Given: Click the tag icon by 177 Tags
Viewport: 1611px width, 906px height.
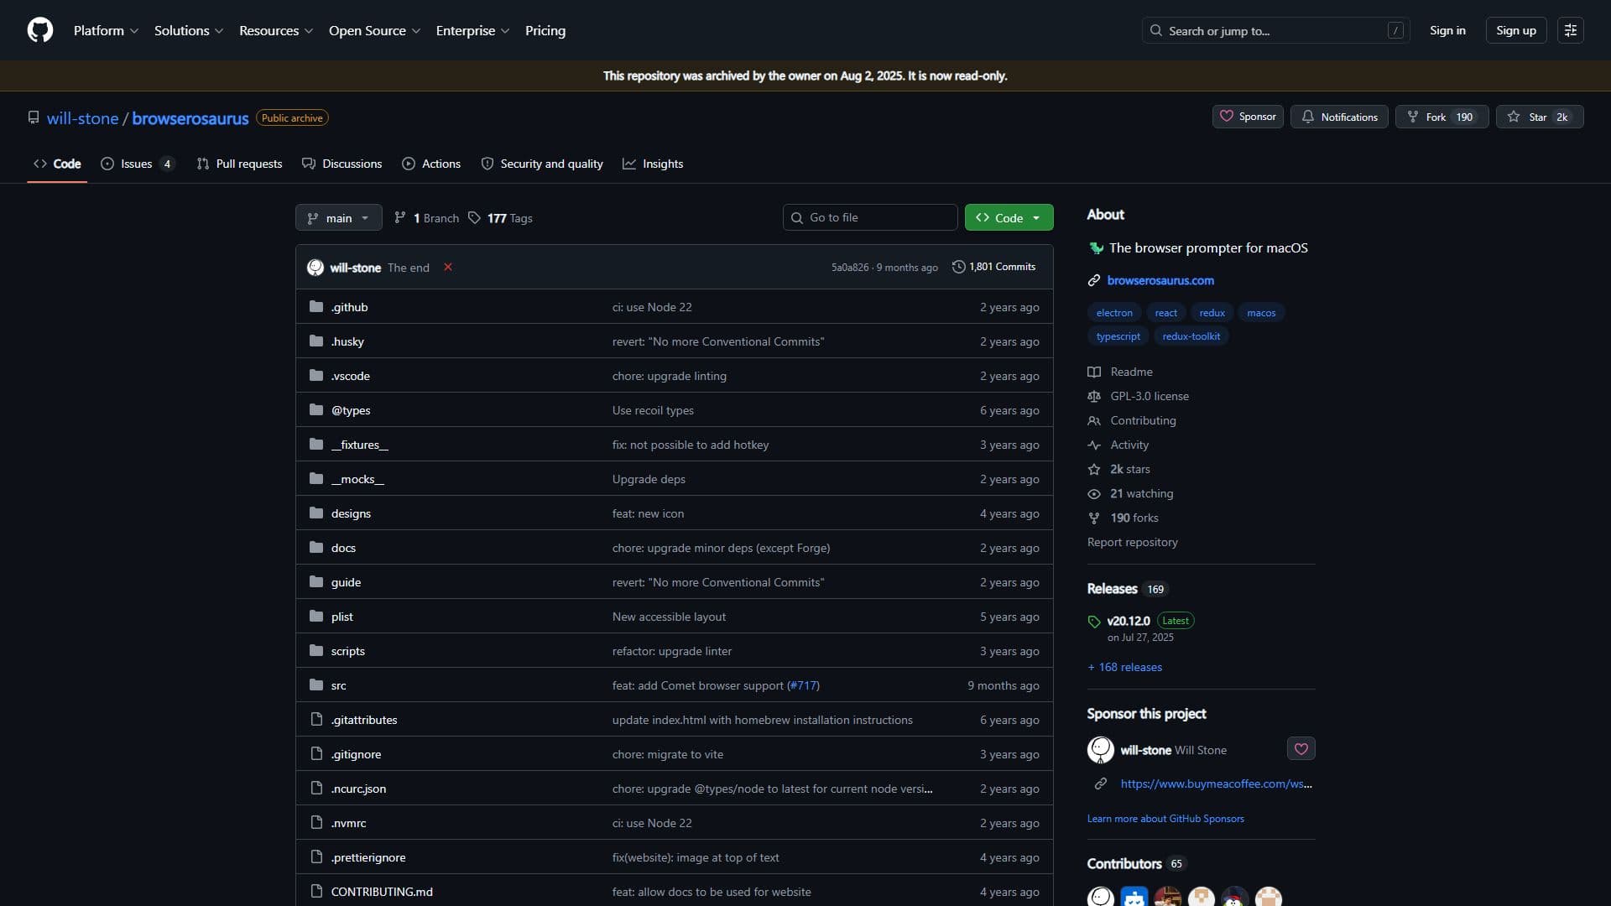Looking at the screenshot, I should [x=474, y=217].
